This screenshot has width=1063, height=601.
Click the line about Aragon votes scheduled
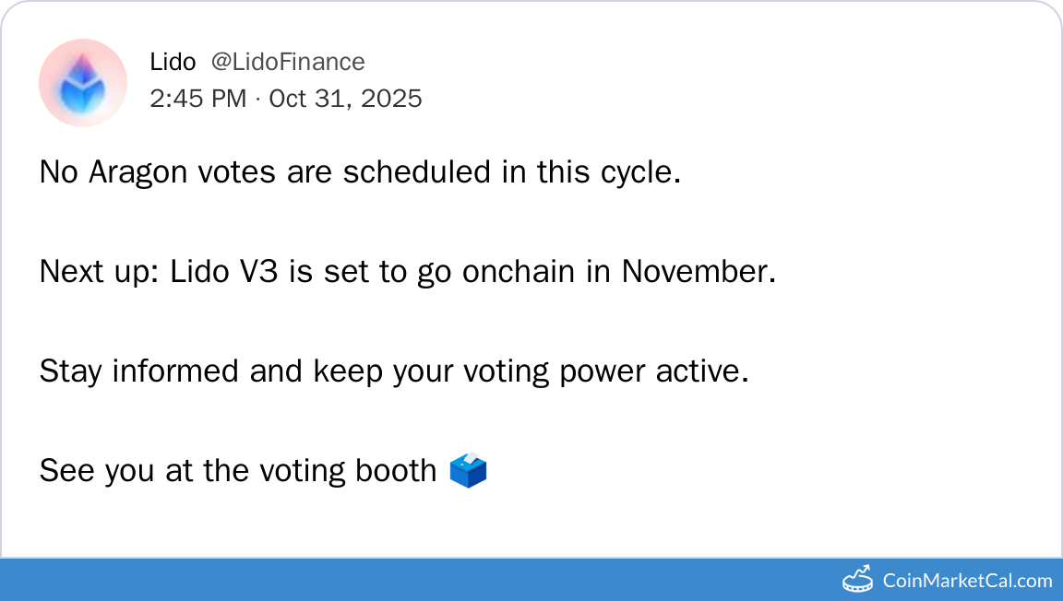(360, 172)
